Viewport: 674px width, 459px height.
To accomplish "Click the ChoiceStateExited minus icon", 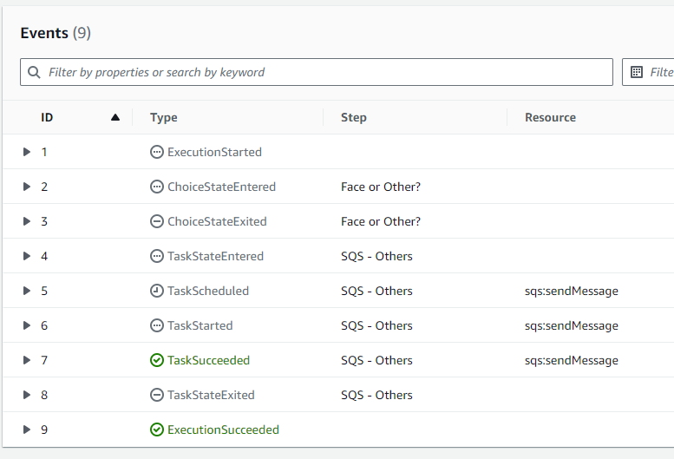I will pos(156,221).
